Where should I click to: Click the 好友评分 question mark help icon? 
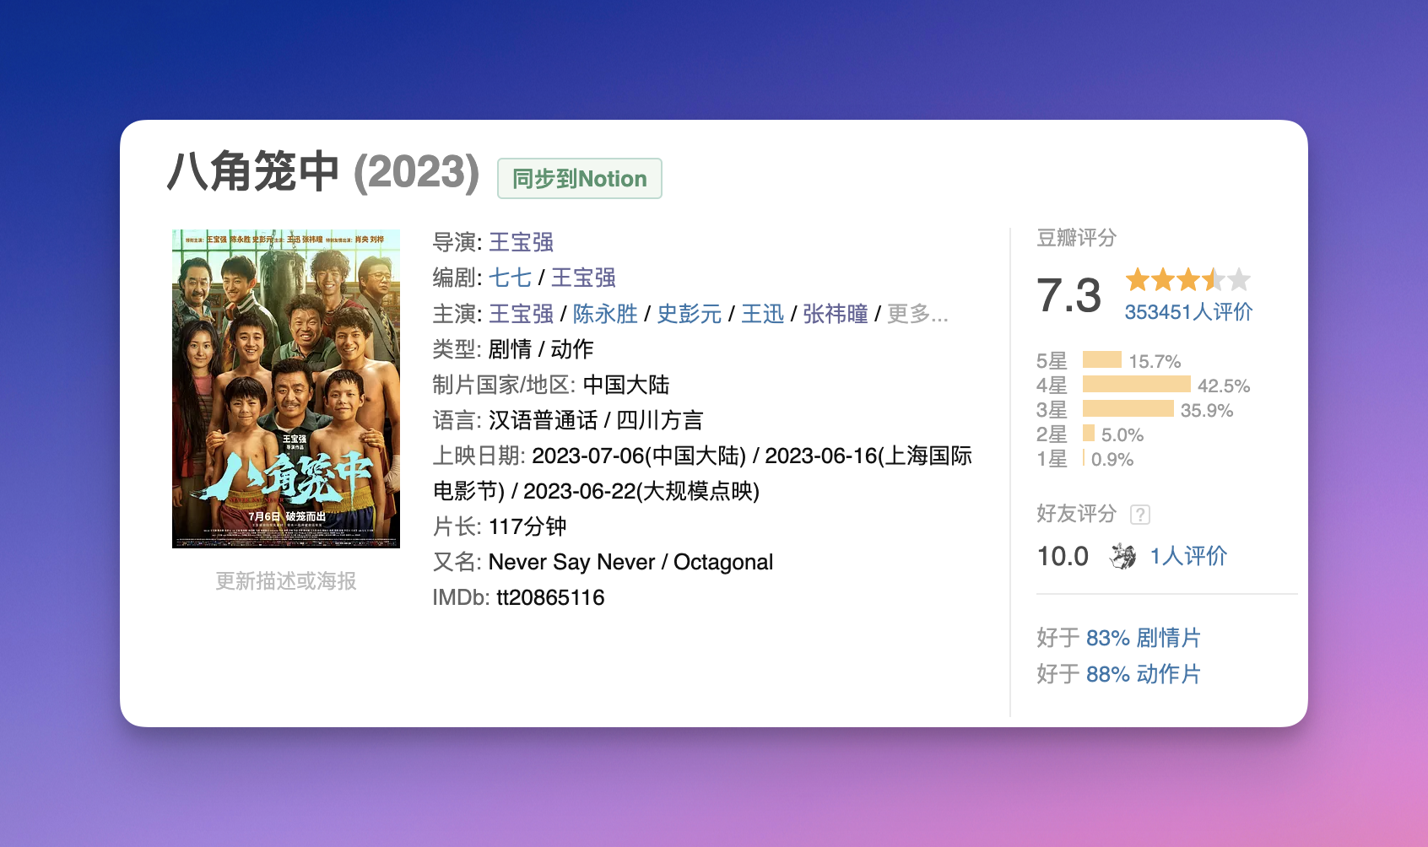pos(1140,515)
